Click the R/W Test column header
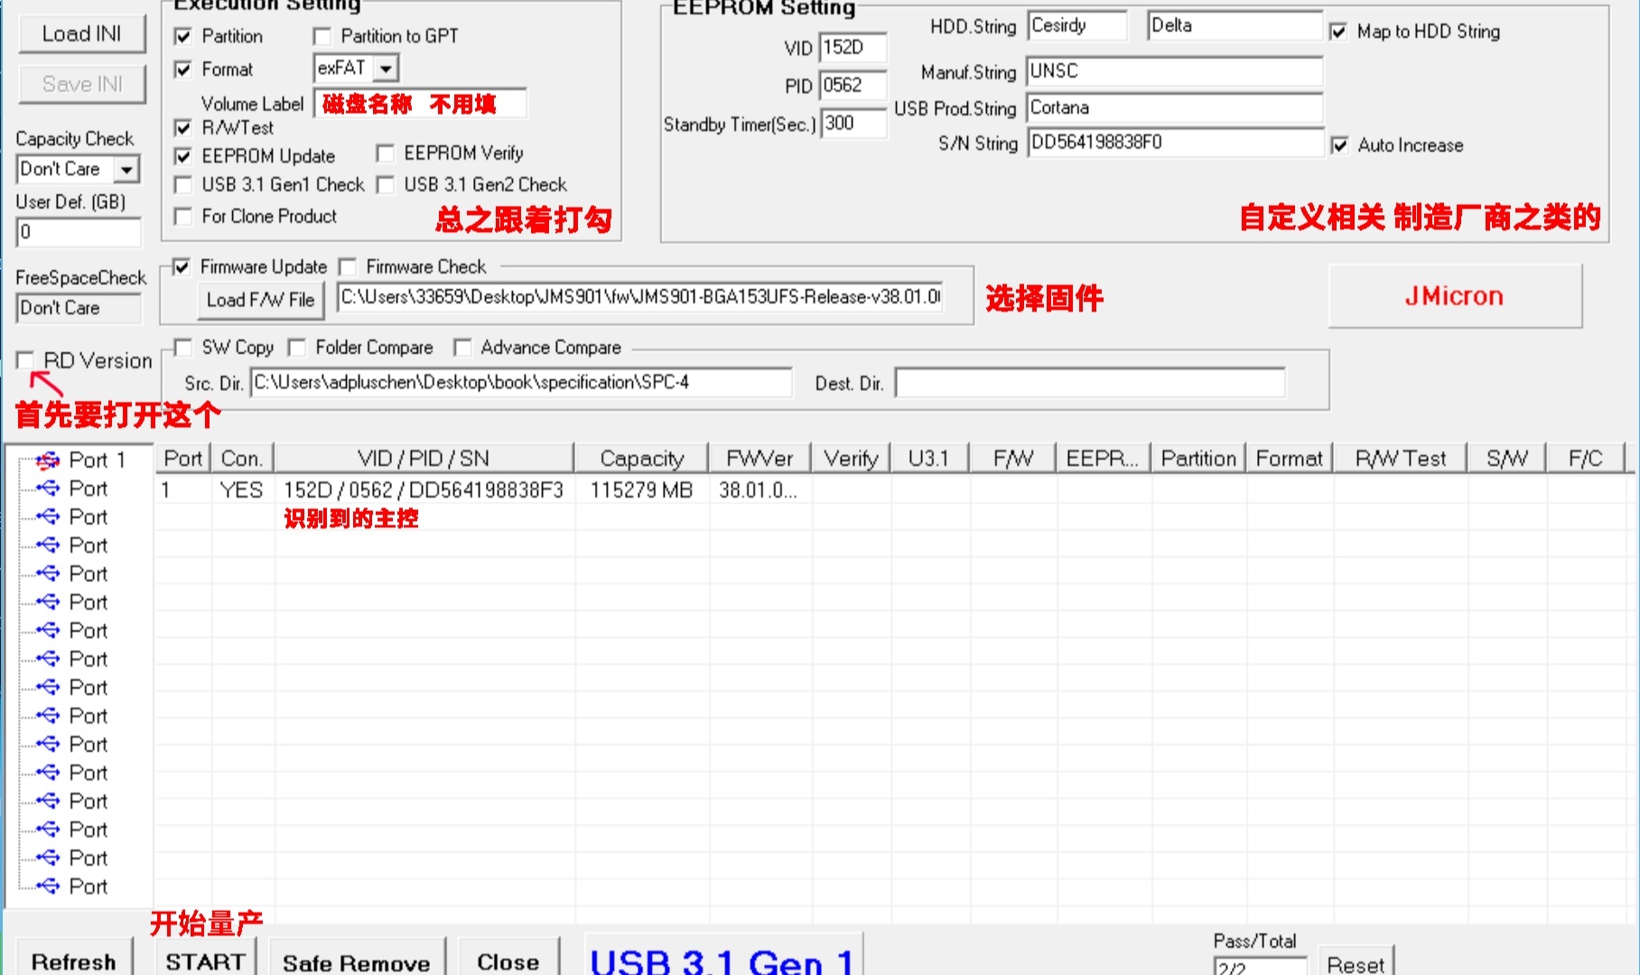Screen dimensions: 1640x975 coord(1401,459)
